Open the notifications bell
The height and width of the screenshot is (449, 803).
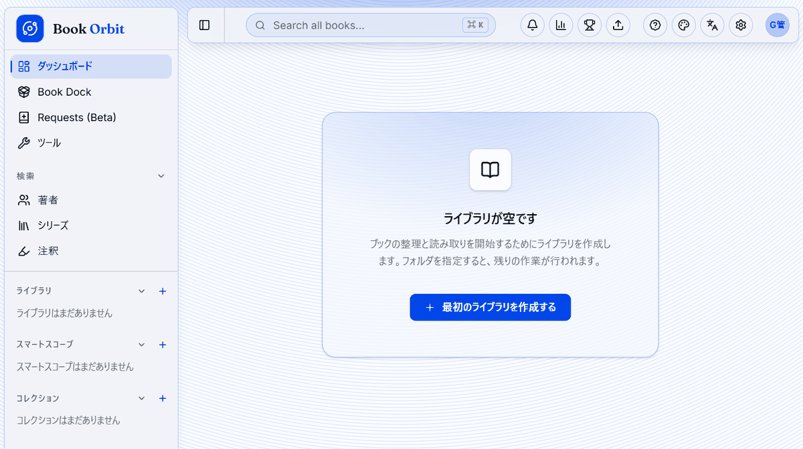coord(533,25)
